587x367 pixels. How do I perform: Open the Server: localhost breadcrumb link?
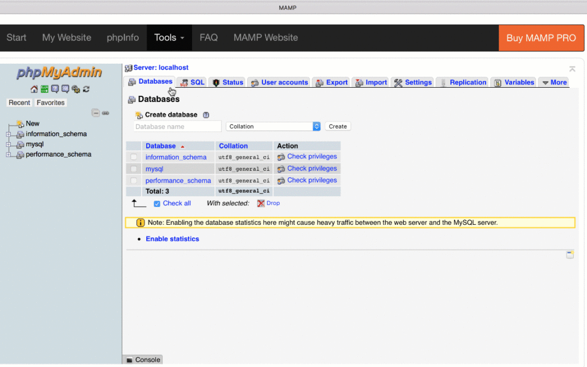(x=161, y=68)
